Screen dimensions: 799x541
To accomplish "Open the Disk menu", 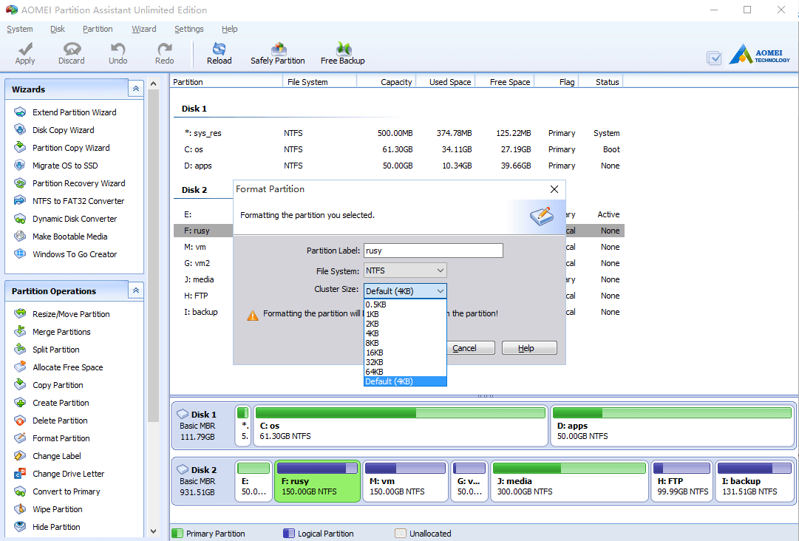I will pos(58,29).
